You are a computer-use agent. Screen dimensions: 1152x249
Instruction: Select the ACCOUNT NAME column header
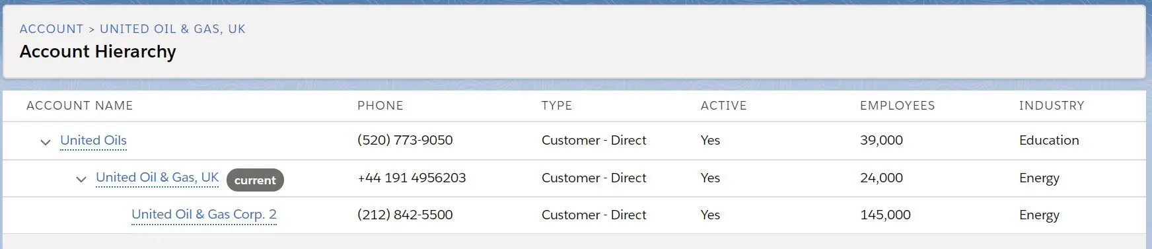[x=80, y=106]
